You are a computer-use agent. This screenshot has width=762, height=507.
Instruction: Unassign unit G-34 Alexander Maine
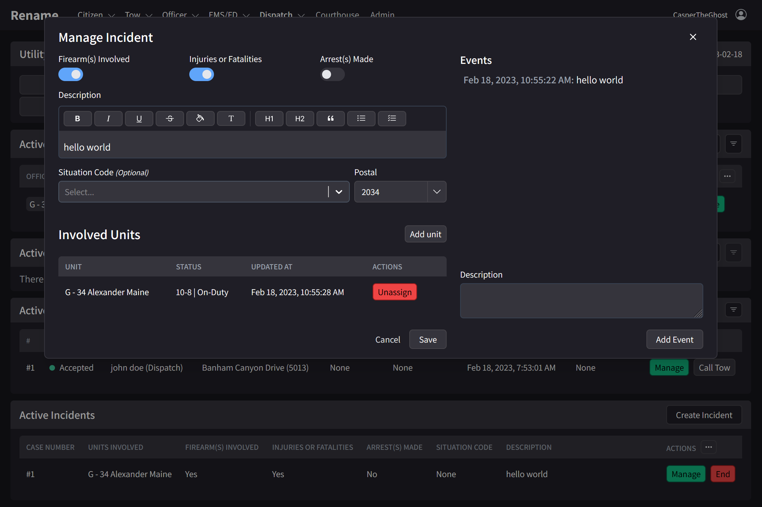[394, 292]
